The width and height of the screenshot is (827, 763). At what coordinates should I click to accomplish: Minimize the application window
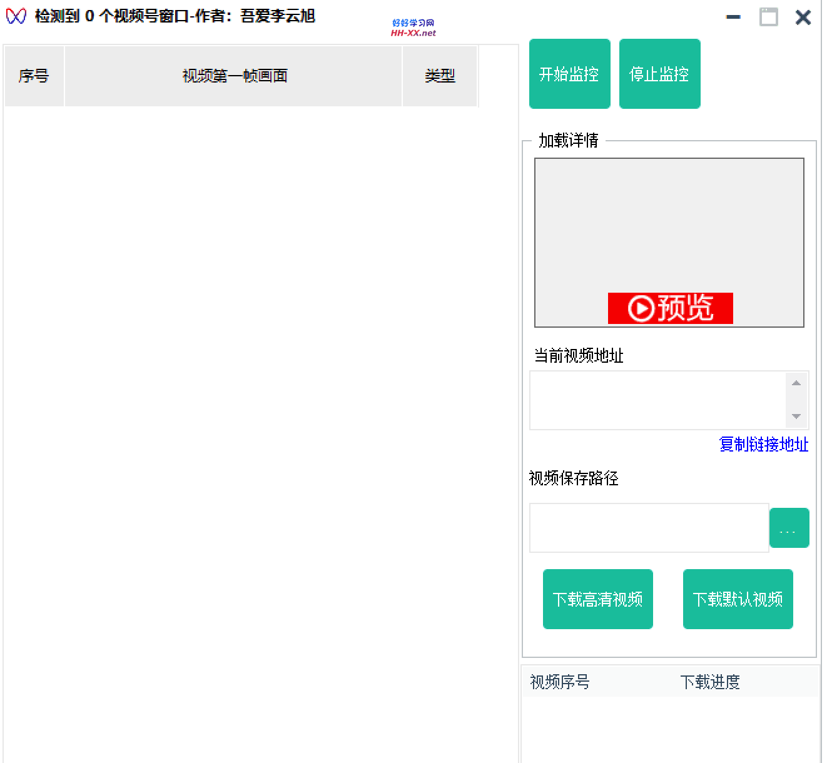tap(733, 18)
